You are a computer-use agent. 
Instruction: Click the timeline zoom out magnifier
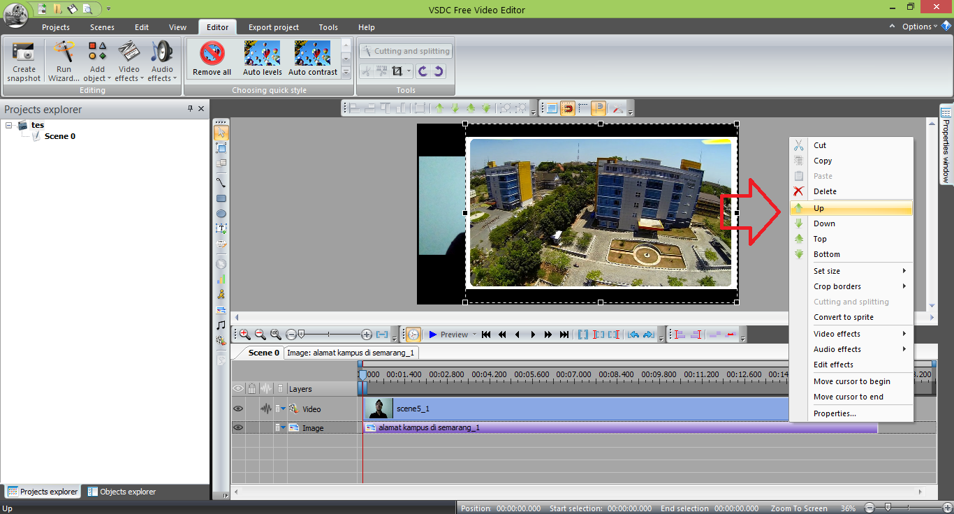click(x=260, y=335)
